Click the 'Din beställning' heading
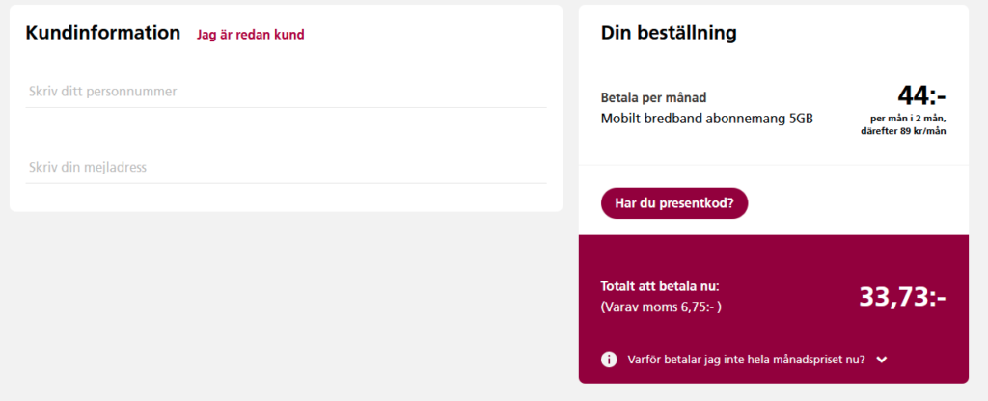This screenshot has width=988, height=401. pos(669,33)
